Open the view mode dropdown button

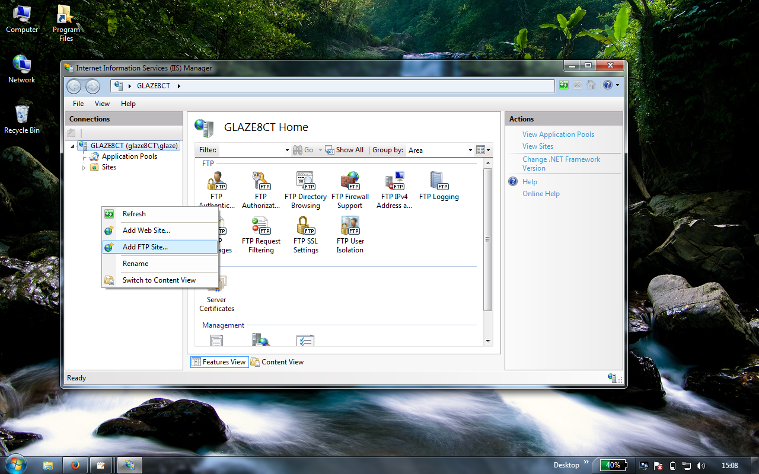483,150
